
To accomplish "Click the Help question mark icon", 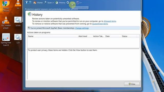I will (78, 3).
